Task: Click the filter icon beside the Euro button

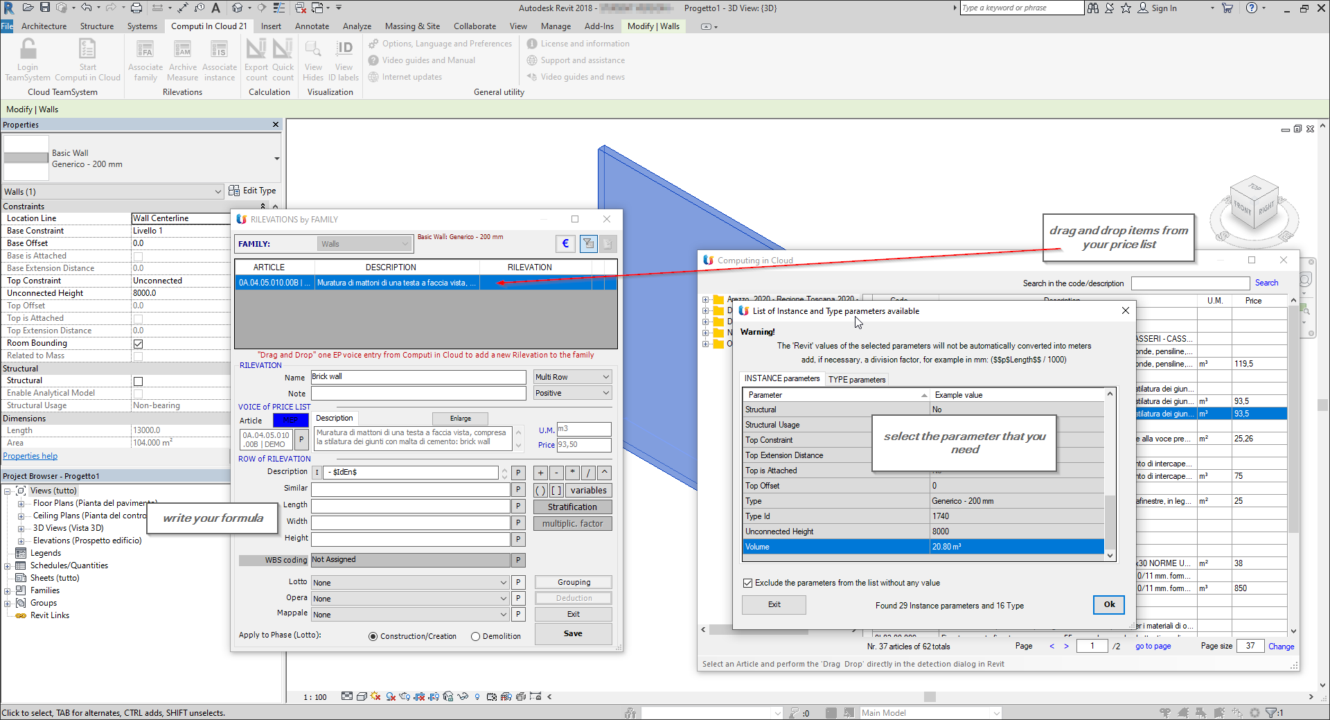Action: pos(588,243)
